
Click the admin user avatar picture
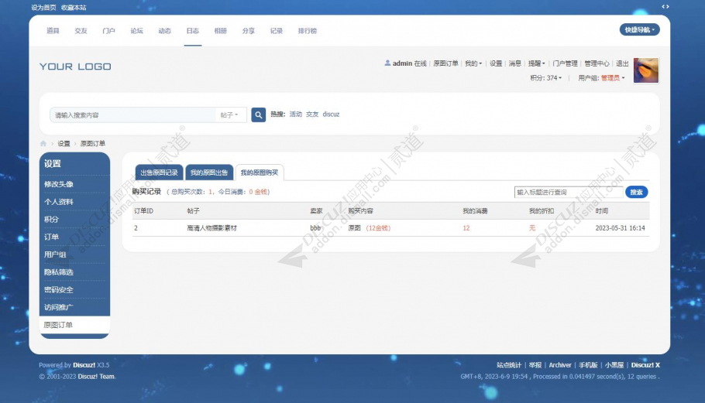point(645,70)
